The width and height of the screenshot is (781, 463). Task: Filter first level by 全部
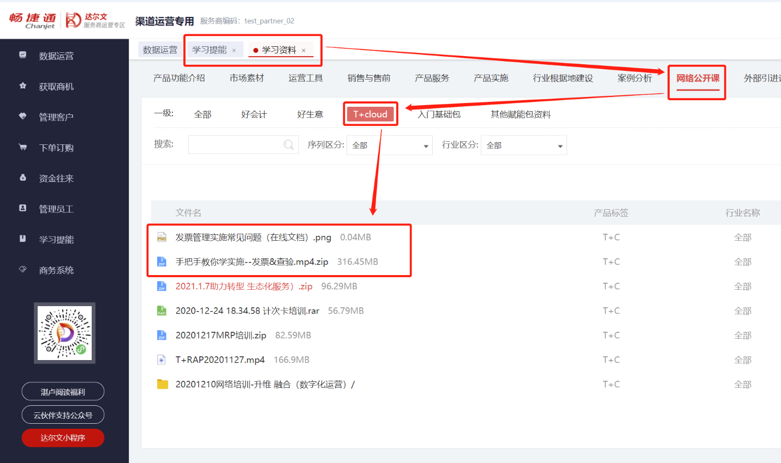202,114
